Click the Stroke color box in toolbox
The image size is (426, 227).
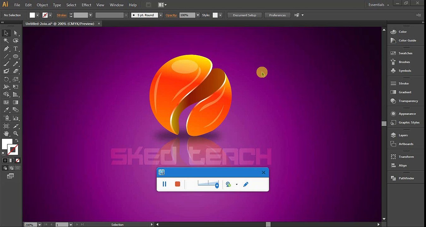(x=13, y=149)
